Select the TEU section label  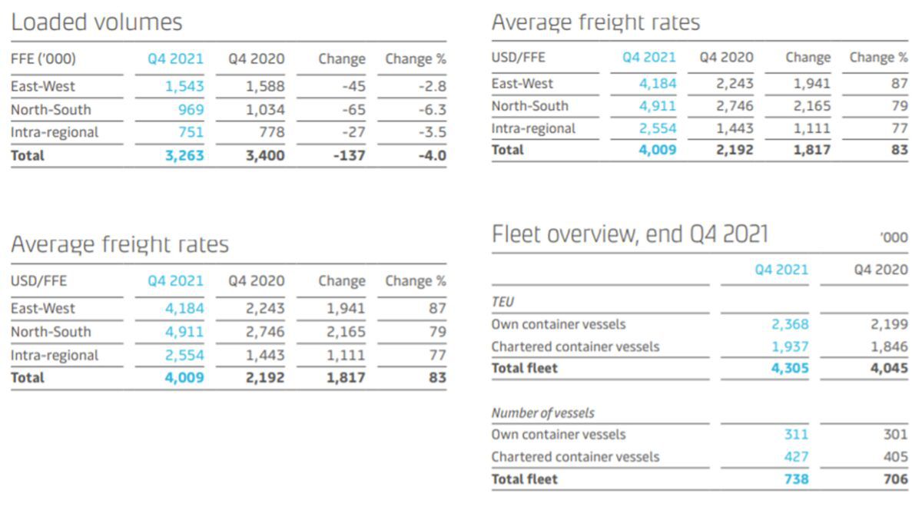coord(502,303)
